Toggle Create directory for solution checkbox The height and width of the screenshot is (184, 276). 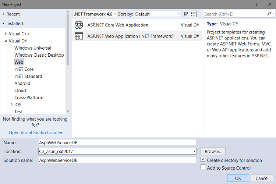(x=203, y=159)
